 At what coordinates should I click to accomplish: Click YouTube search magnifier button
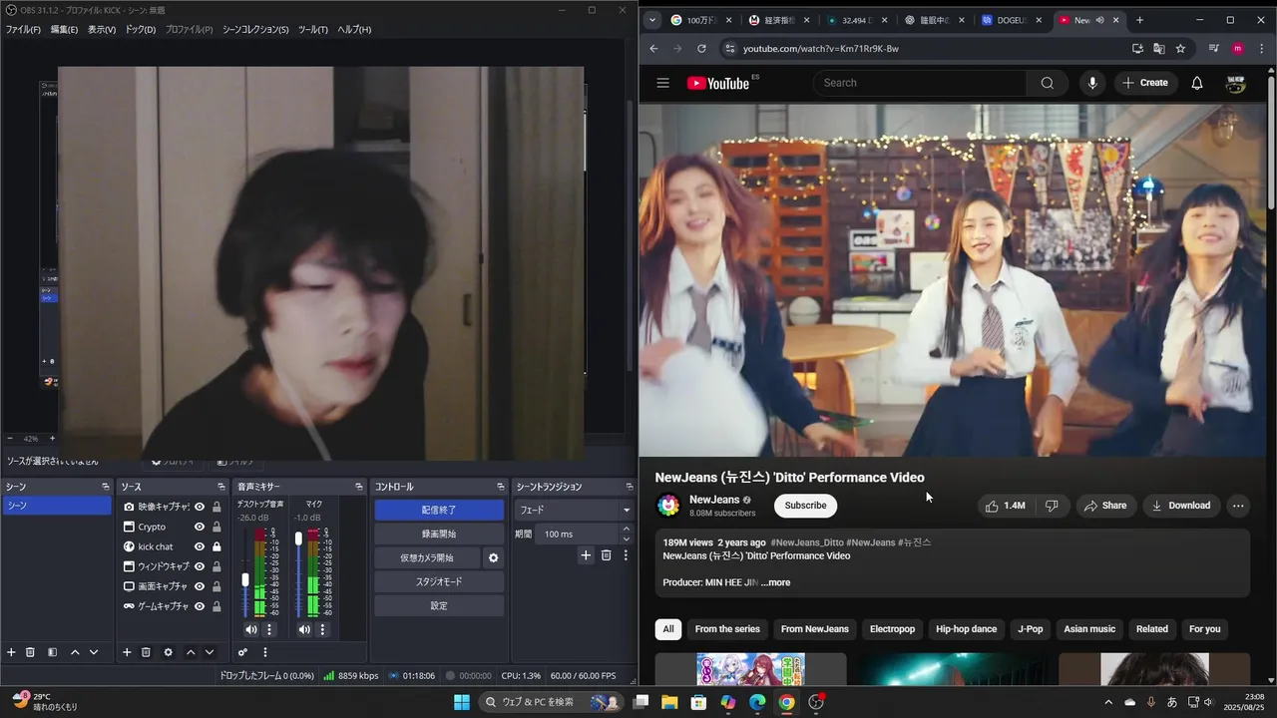pyautogui.click(x=1047, y=83)
